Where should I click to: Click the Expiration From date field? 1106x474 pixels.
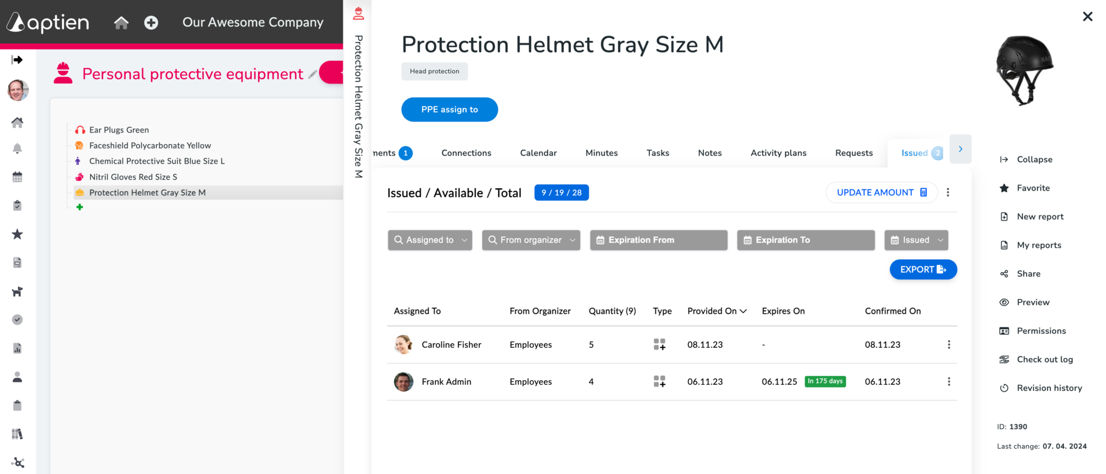coord(658,240)
